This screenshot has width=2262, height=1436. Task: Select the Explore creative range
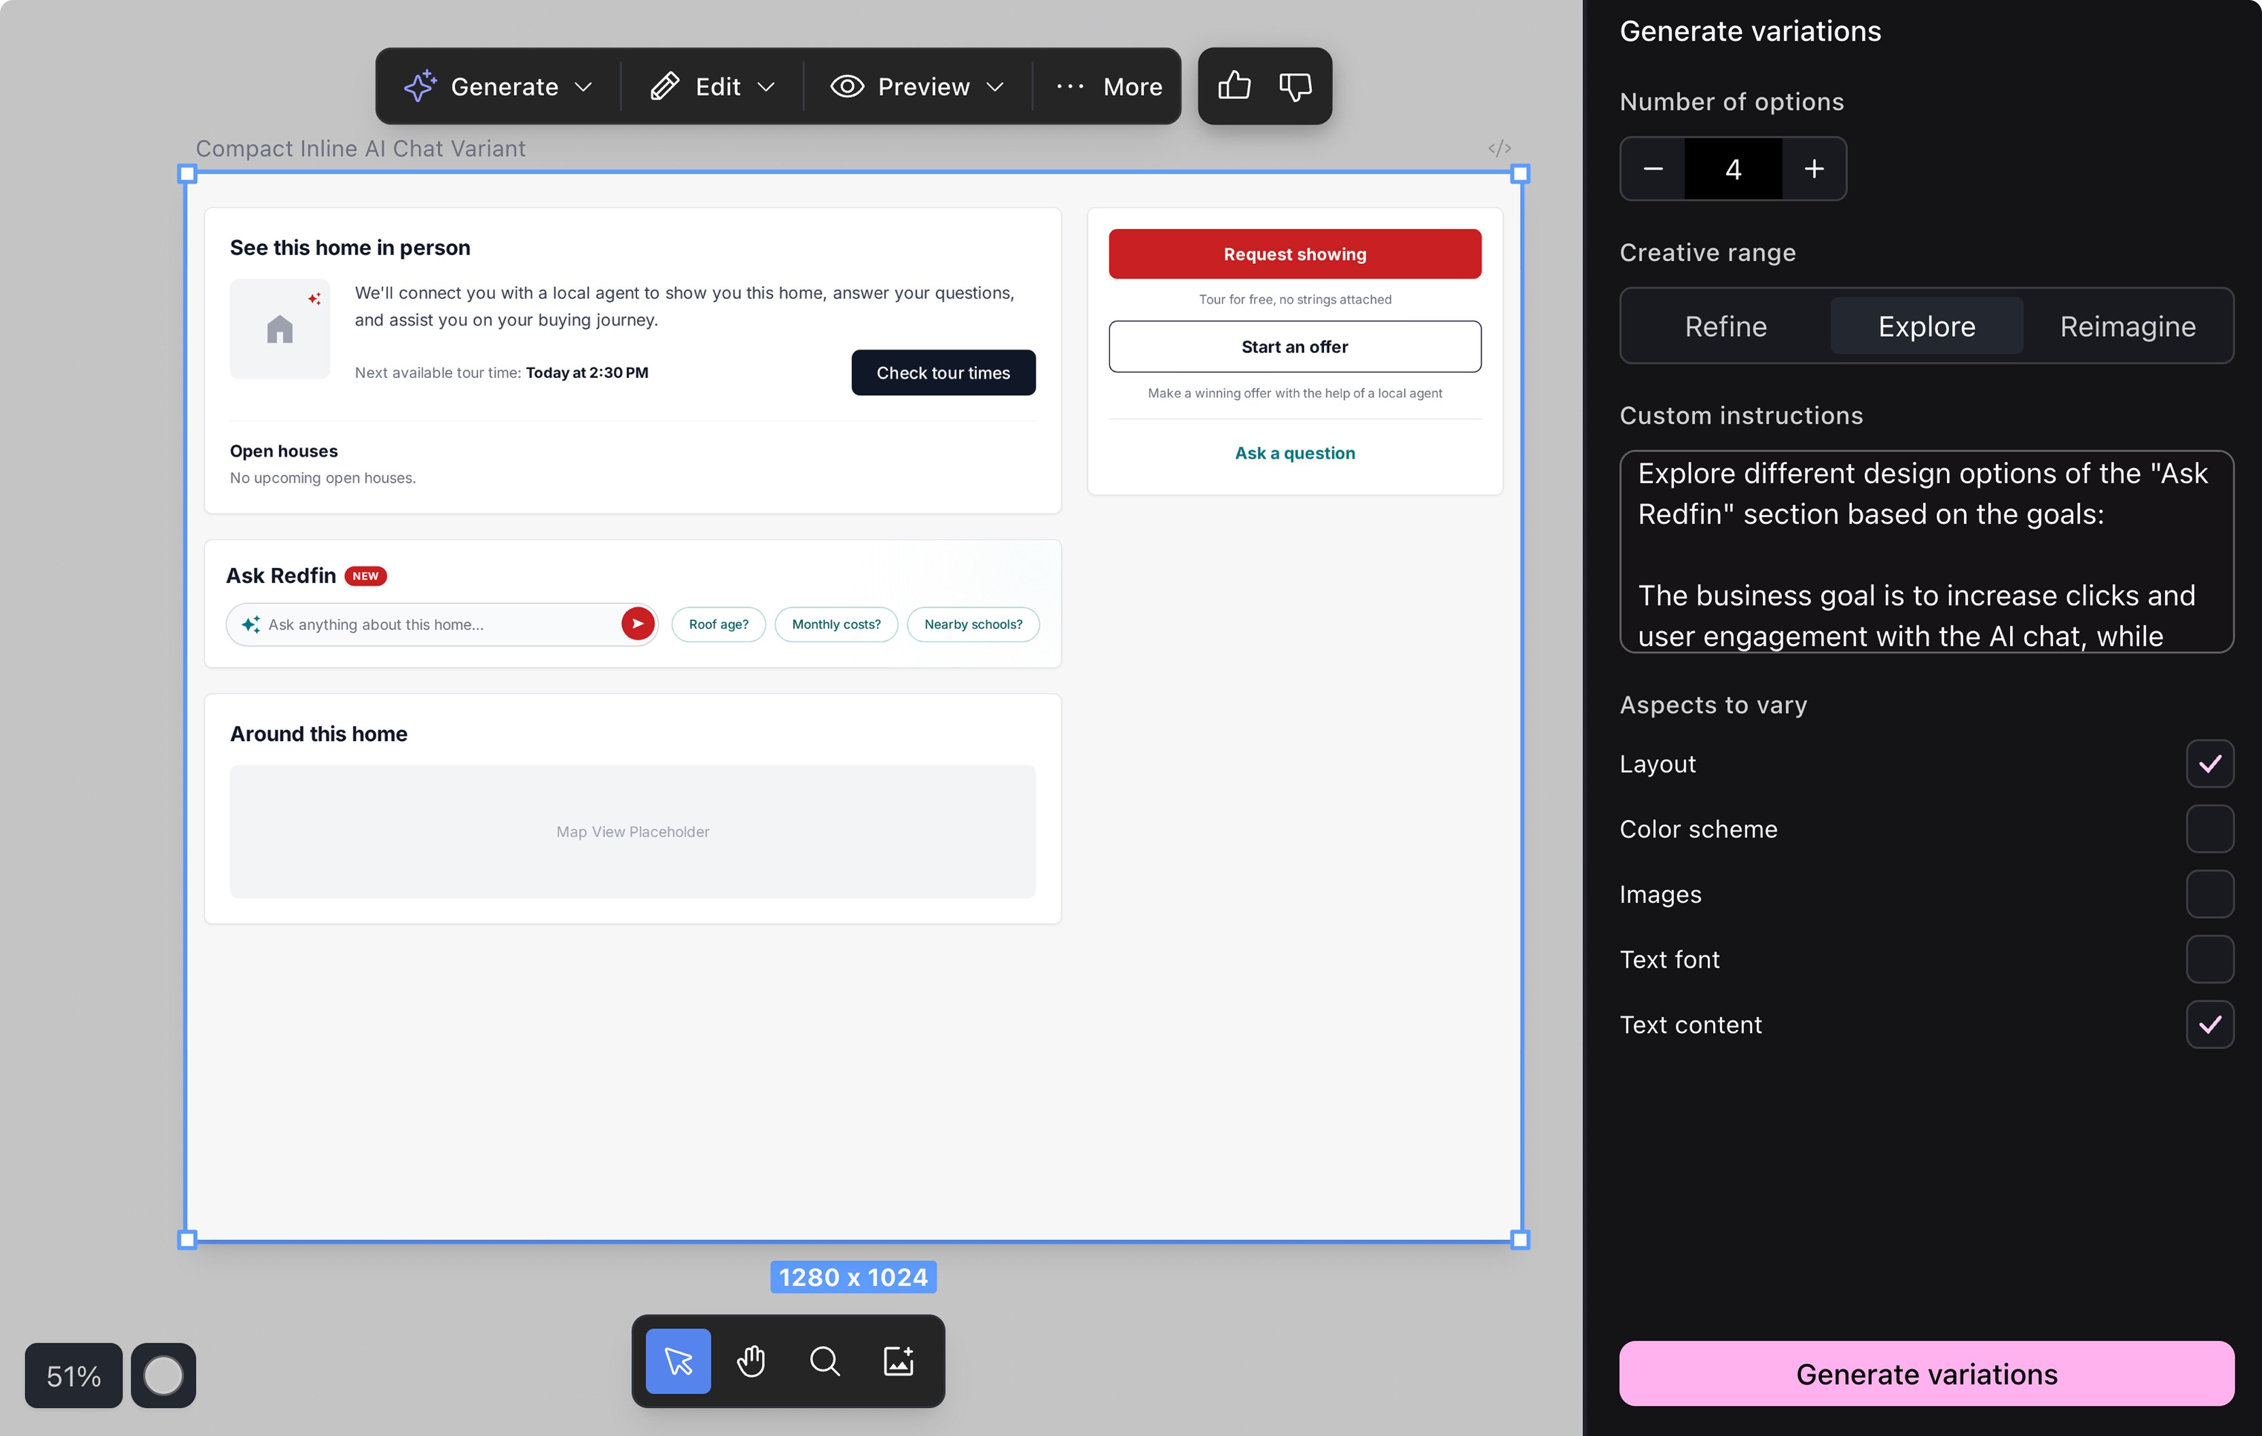pyautogui.click(x=1927, y=326)
